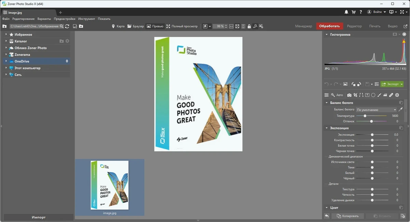The width and height of the screenshot is (410, 222).
Task: Click the red Обработать button
Action: pos(330,26)
